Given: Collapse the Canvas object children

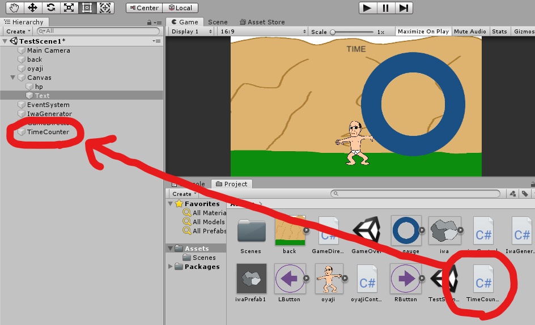Looking at the screenshot, I should pyautogui.click(x=13, y=78).
